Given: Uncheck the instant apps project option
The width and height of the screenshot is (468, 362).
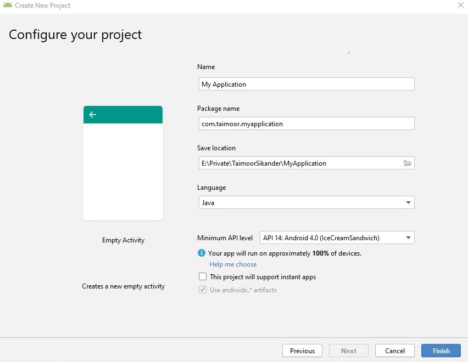Looking at the screenshot, I should pyautogui.click(x=202, y=276).
